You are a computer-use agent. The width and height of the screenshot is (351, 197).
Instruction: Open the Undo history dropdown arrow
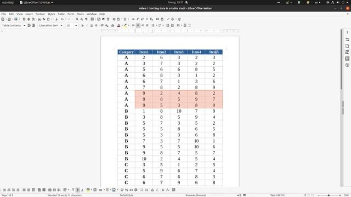click(x=66, y=19)
